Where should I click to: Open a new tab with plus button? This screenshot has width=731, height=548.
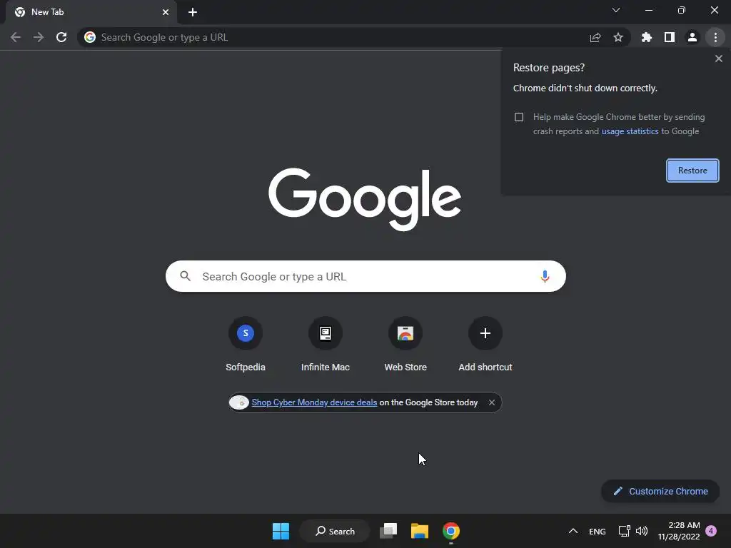tap(193, 12)
